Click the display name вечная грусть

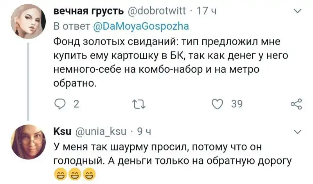coord(88,13)
